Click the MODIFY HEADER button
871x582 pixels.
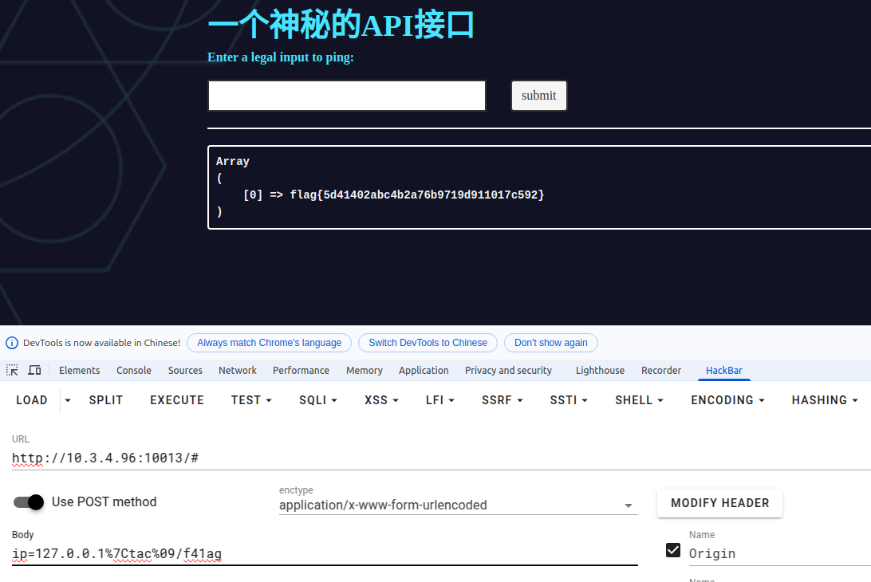coord(719,503)
